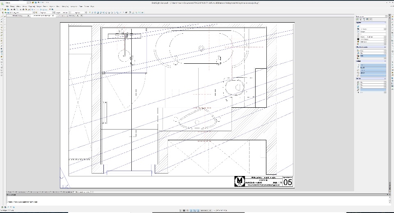
Task: Click the black line weight swatch in the Properties panel
Action: click(358, 39)
